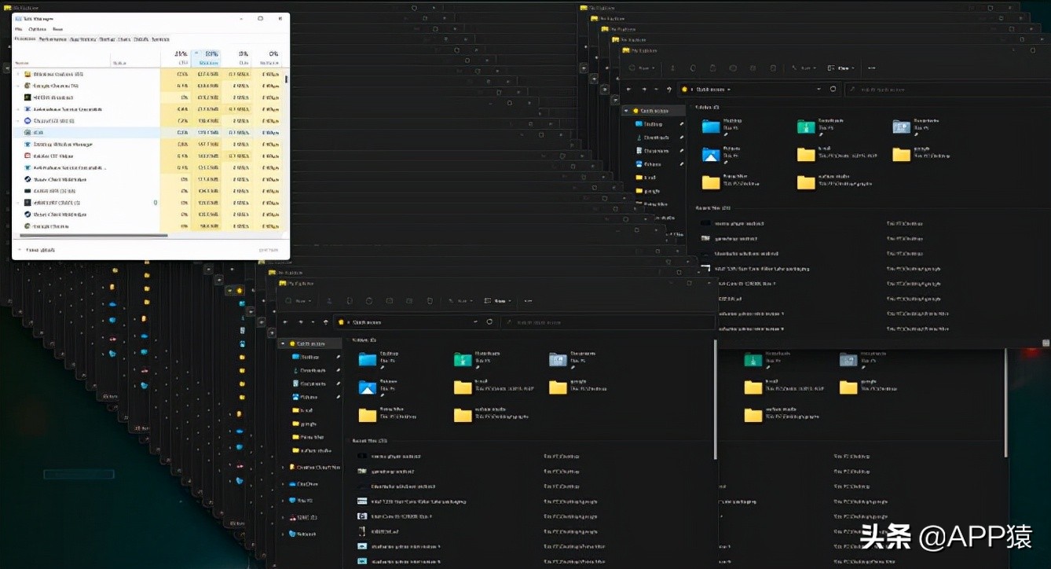Open the blue Pictures folder in the right Explorer window
The width and height of the screenshot is (1051, 569).
[711, 154]
